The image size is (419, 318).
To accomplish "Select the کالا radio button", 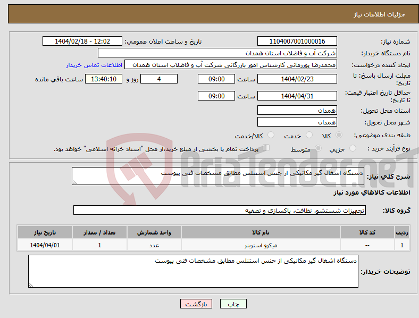I will pos(339,135).
